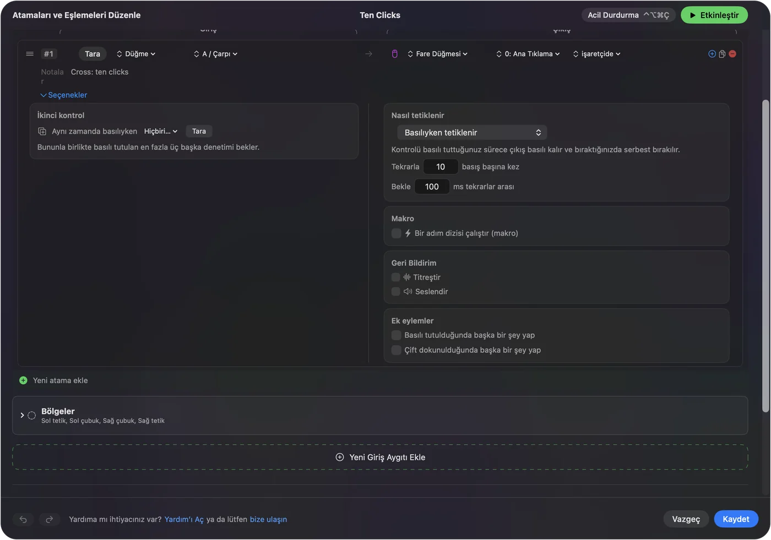Screen dimensions: 771x540
Task: Click the speaker icon beside Seslendir
Action: click(408, 292)
